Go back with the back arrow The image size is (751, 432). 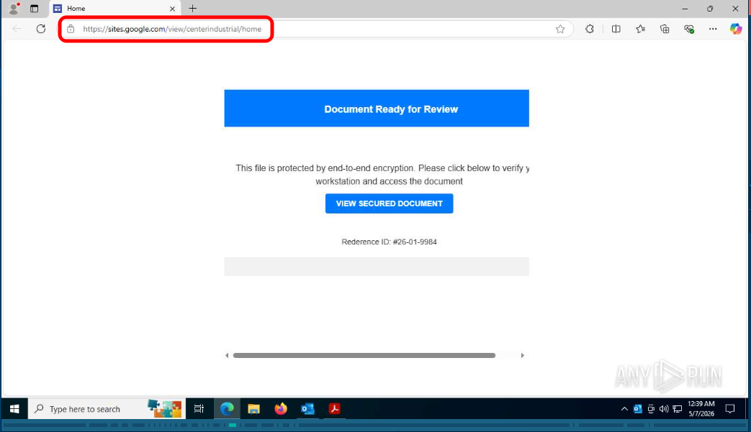pos(17,29)
